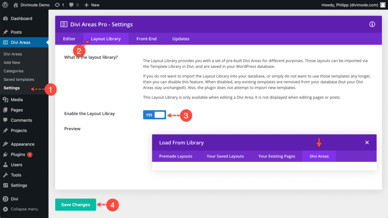
Task: Switch to the Front-End tab
Action: click(147, 39)
